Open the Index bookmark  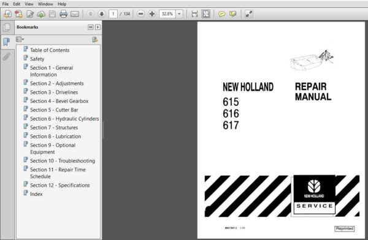(36, 194)
